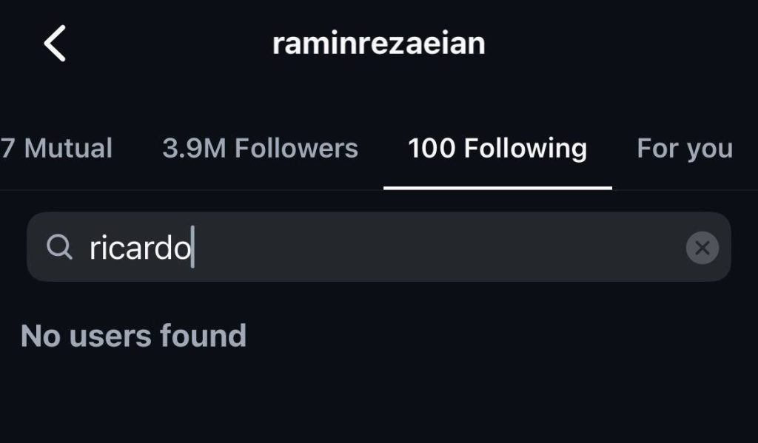
Task: Click the white underline below Following
Action: tap(497, 188)
